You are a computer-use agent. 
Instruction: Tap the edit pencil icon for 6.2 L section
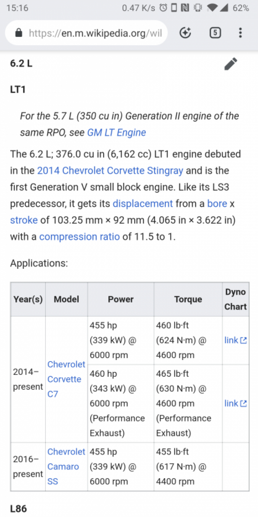pos(231,64)
